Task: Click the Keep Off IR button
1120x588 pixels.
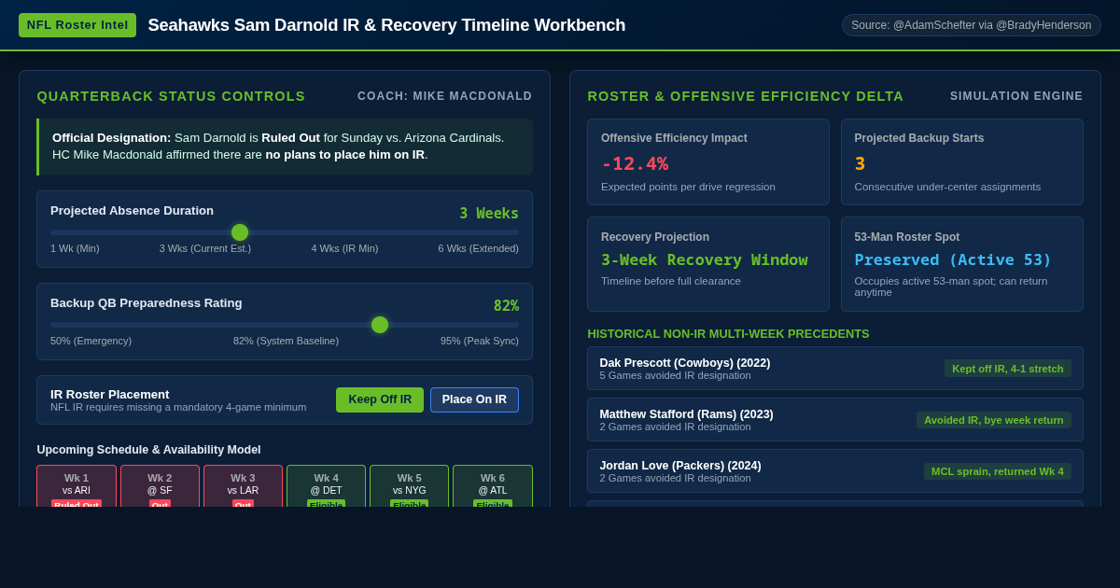Action: coord(380,399)
